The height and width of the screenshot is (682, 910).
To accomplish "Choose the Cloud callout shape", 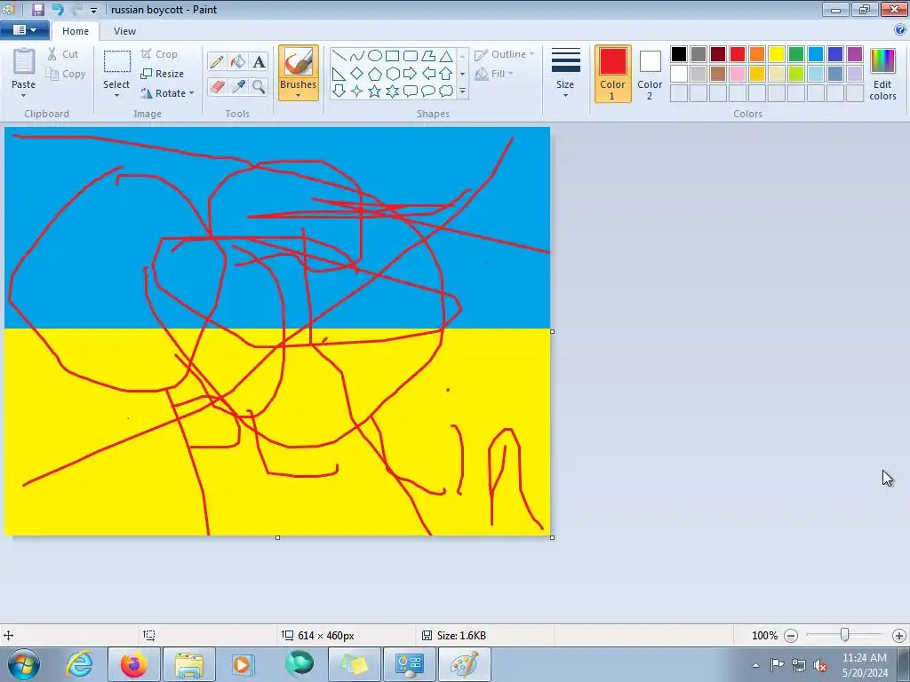I will tap(446, 91).
